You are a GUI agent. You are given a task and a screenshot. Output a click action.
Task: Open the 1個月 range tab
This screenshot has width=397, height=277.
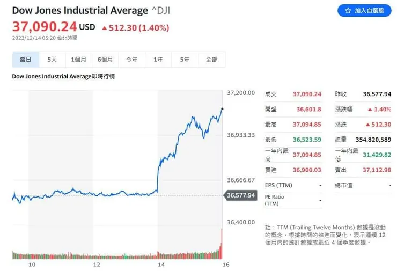78,60
